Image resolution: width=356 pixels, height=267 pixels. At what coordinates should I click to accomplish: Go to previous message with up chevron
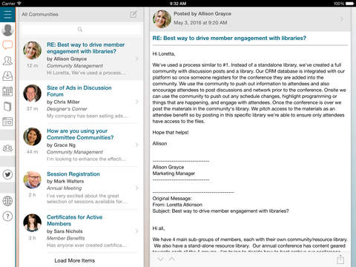click(172, 259)
